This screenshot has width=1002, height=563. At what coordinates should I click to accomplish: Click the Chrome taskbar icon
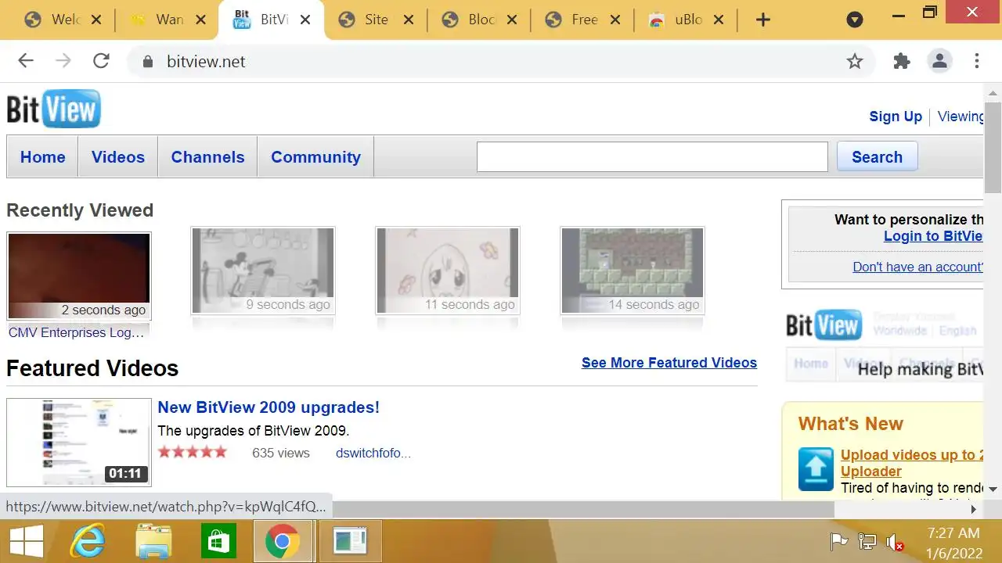283,541
